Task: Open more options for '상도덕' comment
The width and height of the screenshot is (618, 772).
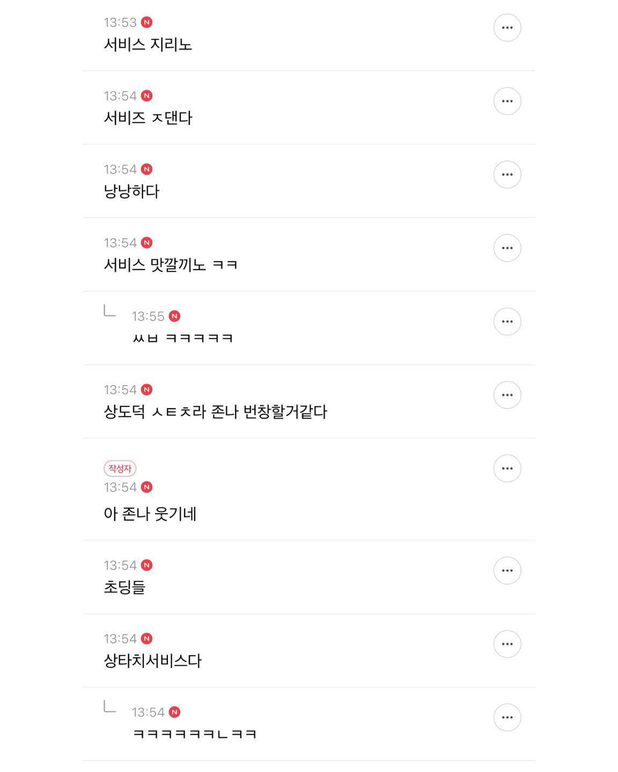Action: click(x=507, y=395)
